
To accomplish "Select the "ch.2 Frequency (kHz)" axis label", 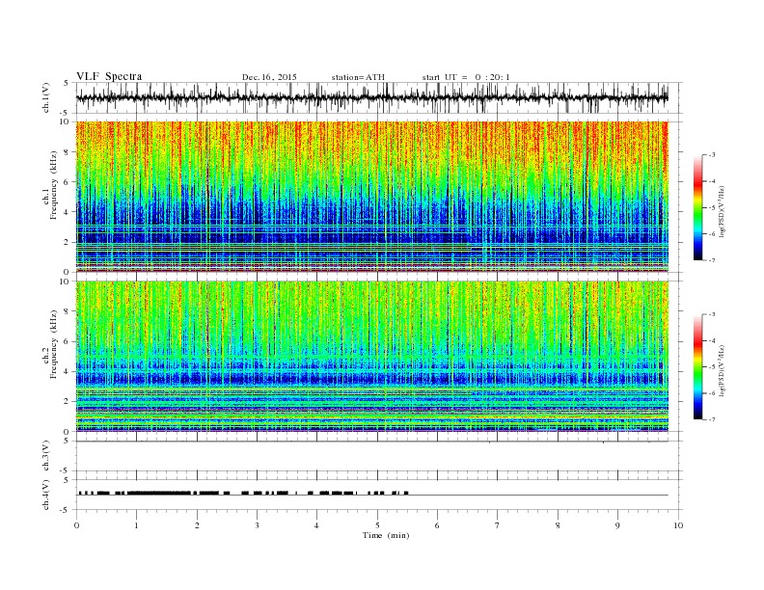I will (50, 345).
